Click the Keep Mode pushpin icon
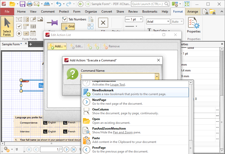 pyautogui.click(x=52, y=23)
